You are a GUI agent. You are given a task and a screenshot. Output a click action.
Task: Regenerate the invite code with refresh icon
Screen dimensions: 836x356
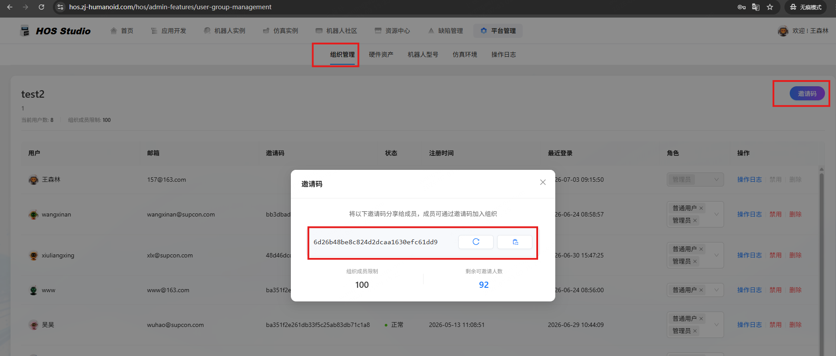point(476,242)
